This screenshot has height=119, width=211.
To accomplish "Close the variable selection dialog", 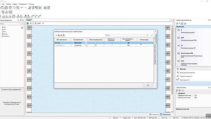I will (x=155, y=31).
